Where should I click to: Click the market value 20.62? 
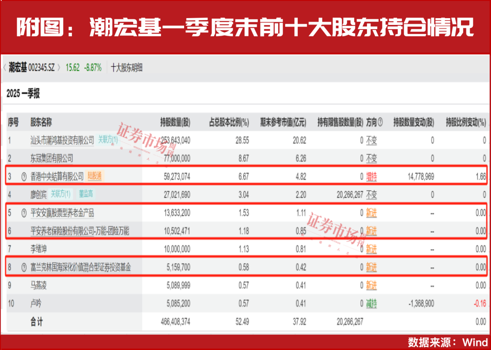300,140
